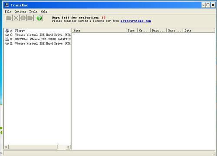Open the File menu
The height and width of the screenshot is (156, 217).
pyautogui.click(x=8, y=12)
